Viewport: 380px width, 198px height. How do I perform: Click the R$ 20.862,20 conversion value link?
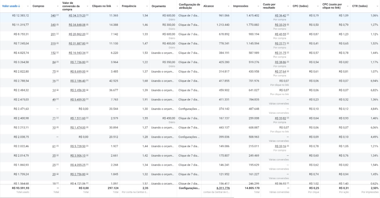click(77, 34)
